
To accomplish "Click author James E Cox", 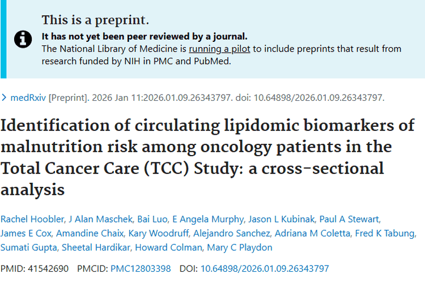I will (25, 234).
